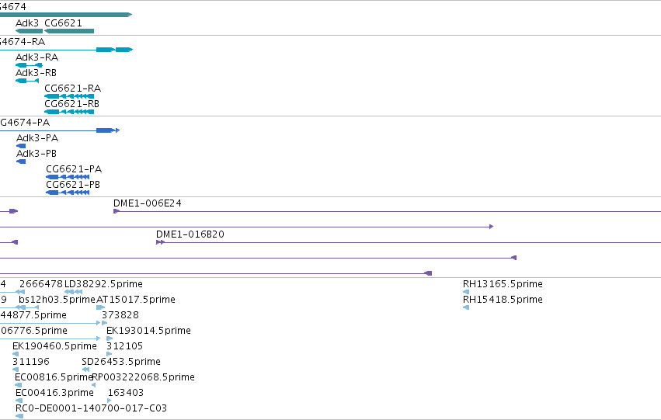Click the Adk3 gene glyph bar
Screen dimensions: 661x420
click(29, 31)
